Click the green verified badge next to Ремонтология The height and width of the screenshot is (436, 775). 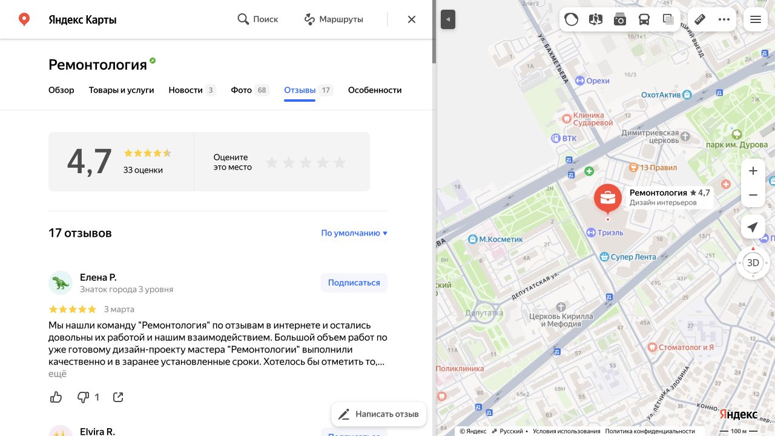(x=153, y=61)
